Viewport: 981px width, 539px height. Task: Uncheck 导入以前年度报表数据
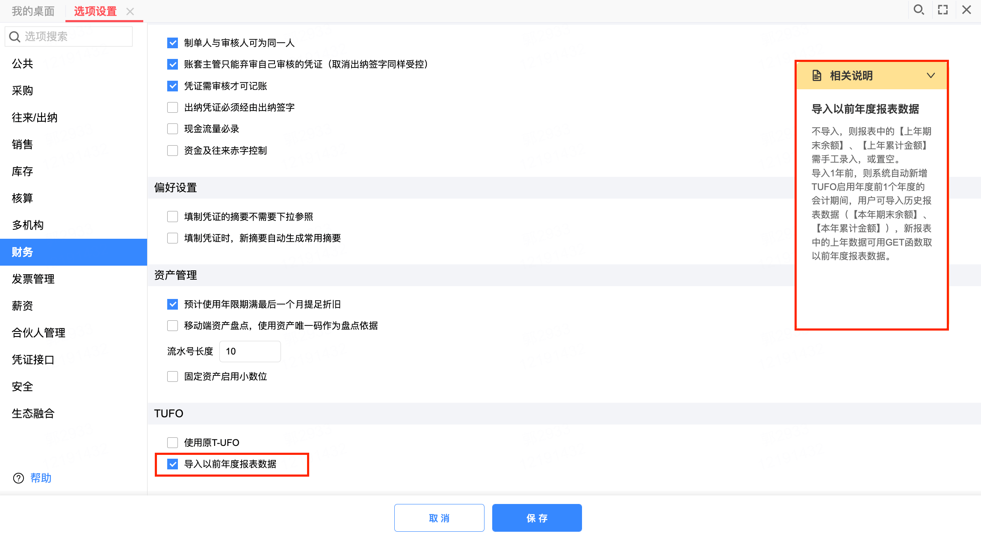172,464
